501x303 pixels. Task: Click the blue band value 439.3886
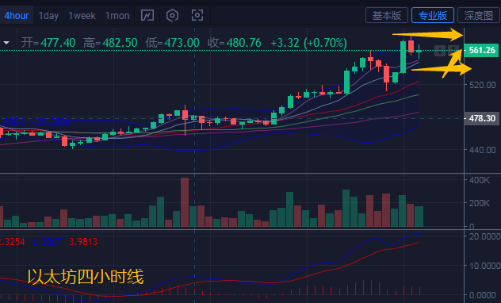(x=51, y=122)
